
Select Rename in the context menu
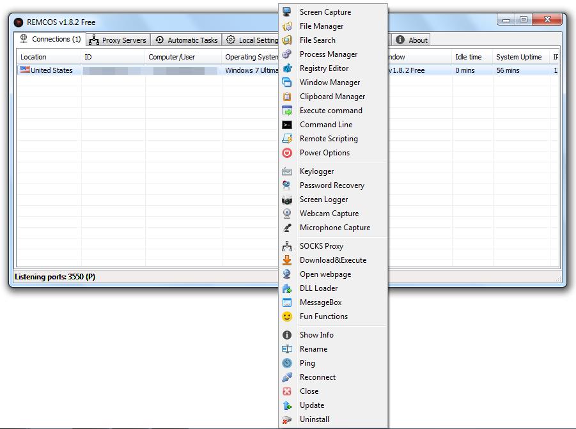(x=313, y=349)
